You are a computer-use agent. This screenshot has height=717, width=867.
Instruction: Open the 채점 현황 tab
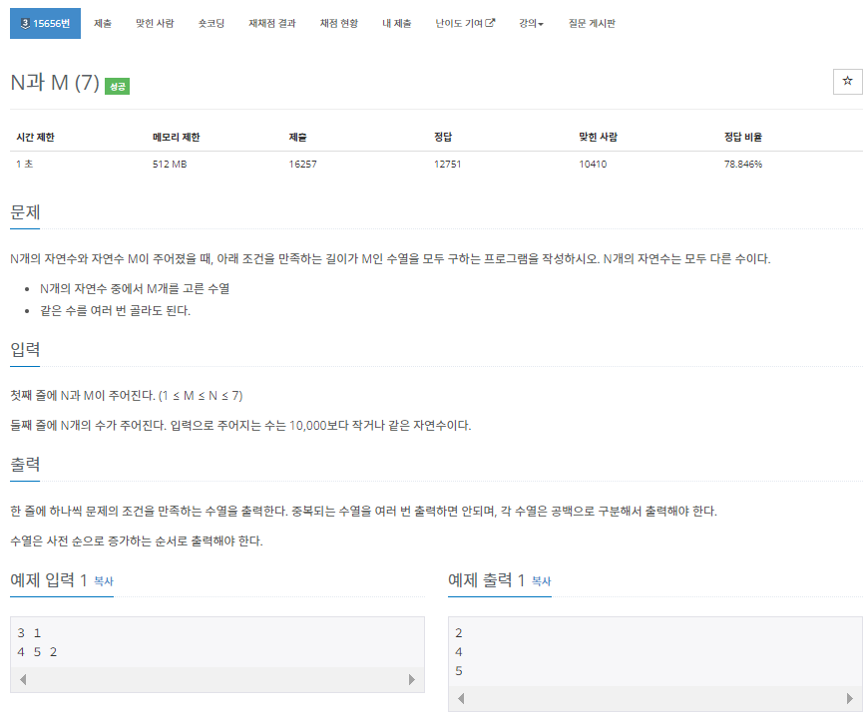(x=339, y=23)
